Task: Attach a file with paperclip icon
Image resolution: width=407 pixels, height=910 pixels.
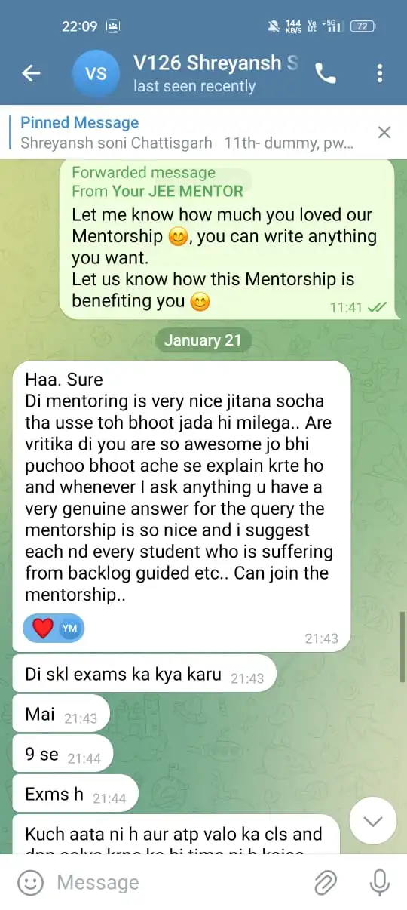Action: (x=326, y=882)
